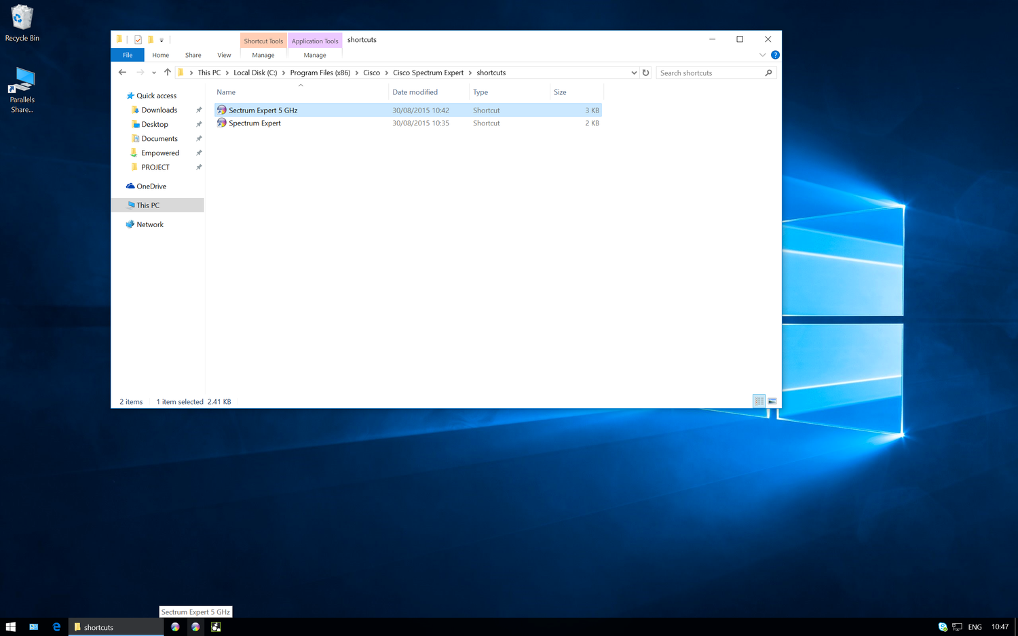
Task: Open the Customize Quick Access Toolbar dropdown
Action: [162, 40]
